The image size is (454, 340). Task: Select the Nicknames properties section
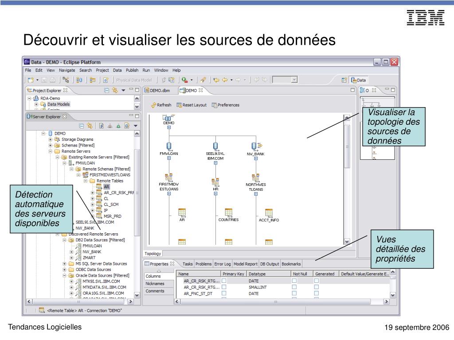point(155,284)
